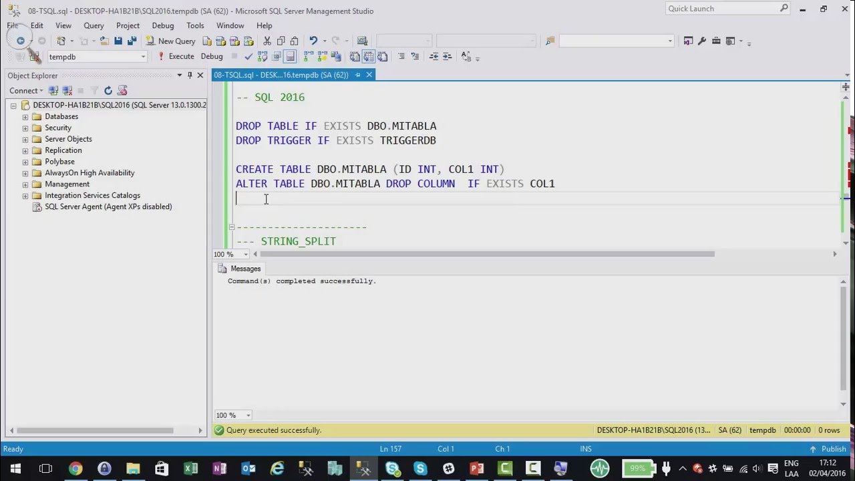Viewport: 855px width, 481px height.
Task: Undo the last edit with the Undo arrow
Action: [313, 41]
